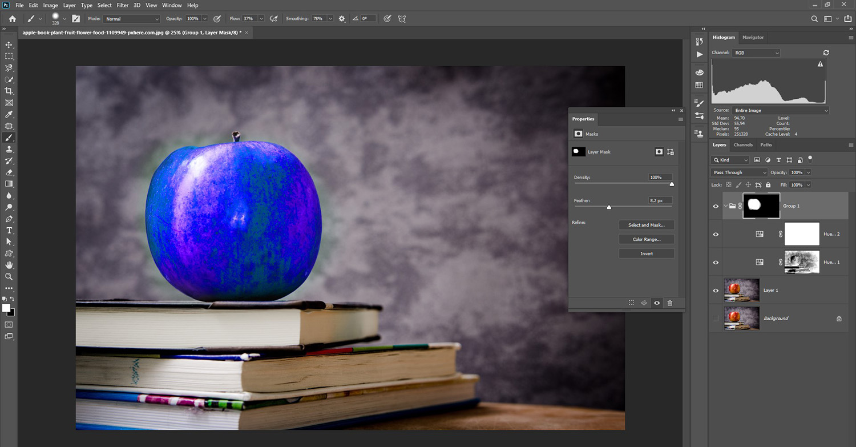
Task: Select the Group 1 layer mask thumbnail
Action: (x=761, y=206)
